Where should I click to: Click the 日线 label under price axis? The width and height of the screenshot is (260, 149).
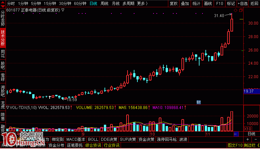pos(251,134)
